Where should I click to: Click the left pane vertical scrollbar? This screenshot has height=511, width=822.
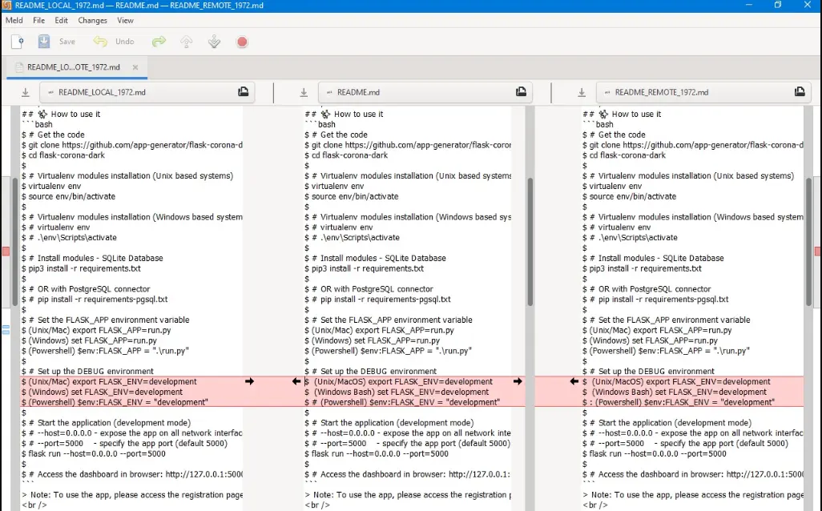(x=15, y=242)
